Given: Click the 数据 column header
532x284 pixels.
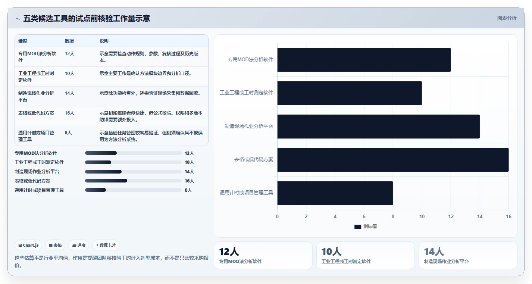Looking at the screenshot, I should pos(69,41).
